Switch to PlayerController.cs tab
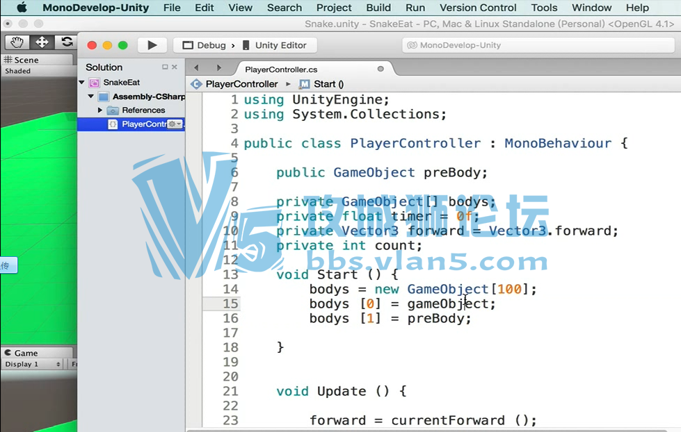The width and height of the screenshot is (681, 432). click(x=281, y=69)
